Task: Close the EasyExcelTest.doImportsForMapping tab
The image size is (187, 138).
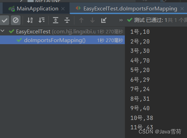Action: click(182, 9)
